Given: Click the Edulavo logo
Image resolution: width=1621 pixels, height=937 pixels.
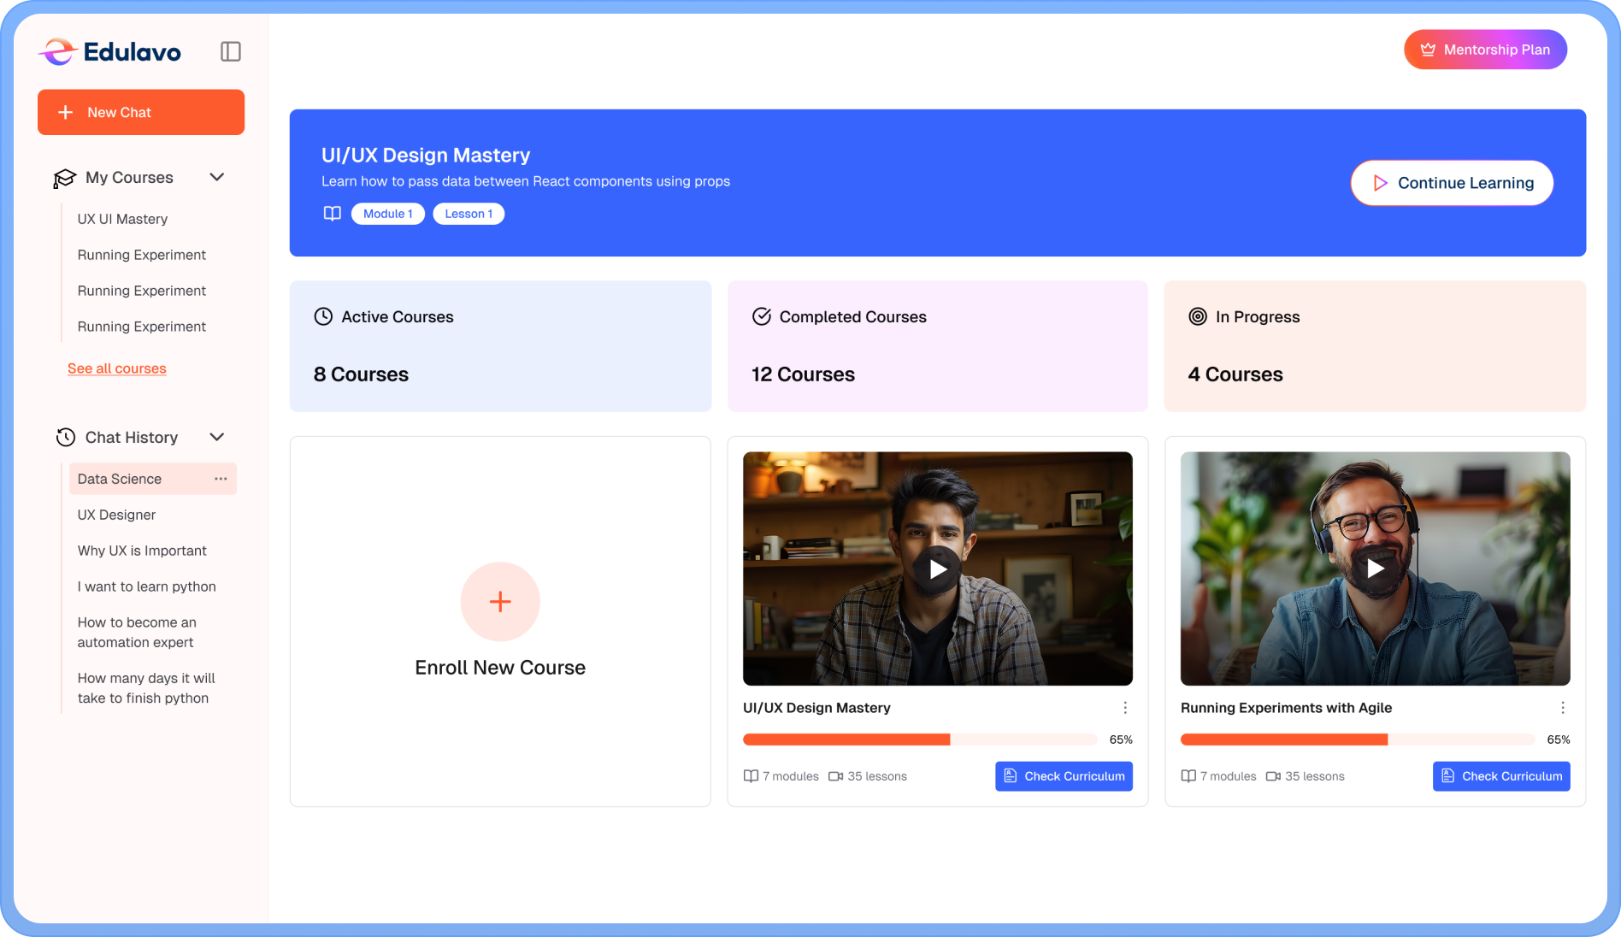Looking at the screenshot, I should (x=109, y=52).
